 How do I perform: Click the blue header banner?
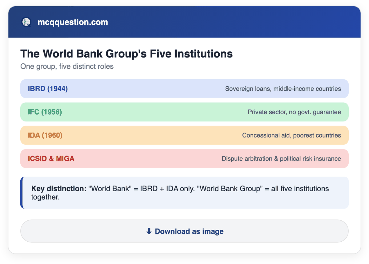(184, 22)
